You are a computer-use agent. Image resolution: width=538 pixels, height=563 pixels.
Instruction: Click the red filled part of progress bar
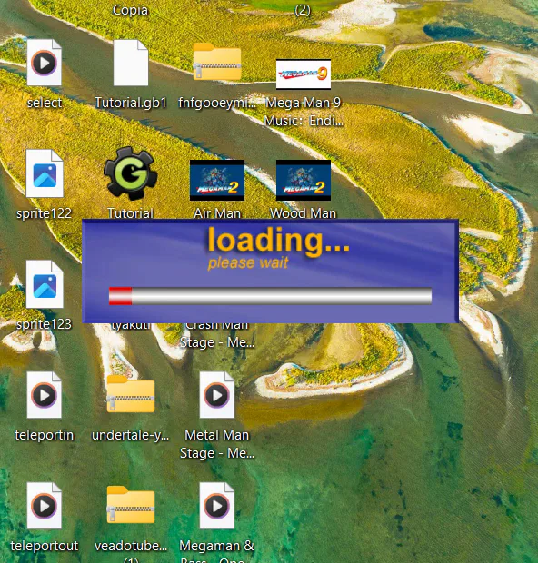(x=120, y=296)
